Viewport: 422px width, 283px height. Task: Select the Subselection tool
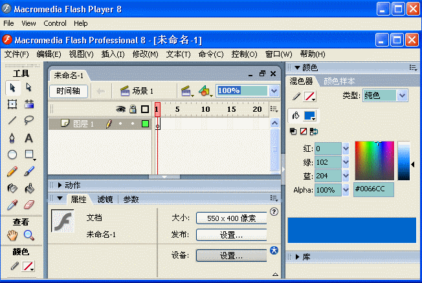28,87
